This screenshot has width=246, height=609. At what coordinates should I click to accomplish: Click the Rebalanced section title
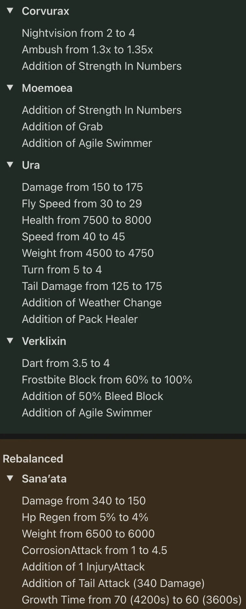33,459
